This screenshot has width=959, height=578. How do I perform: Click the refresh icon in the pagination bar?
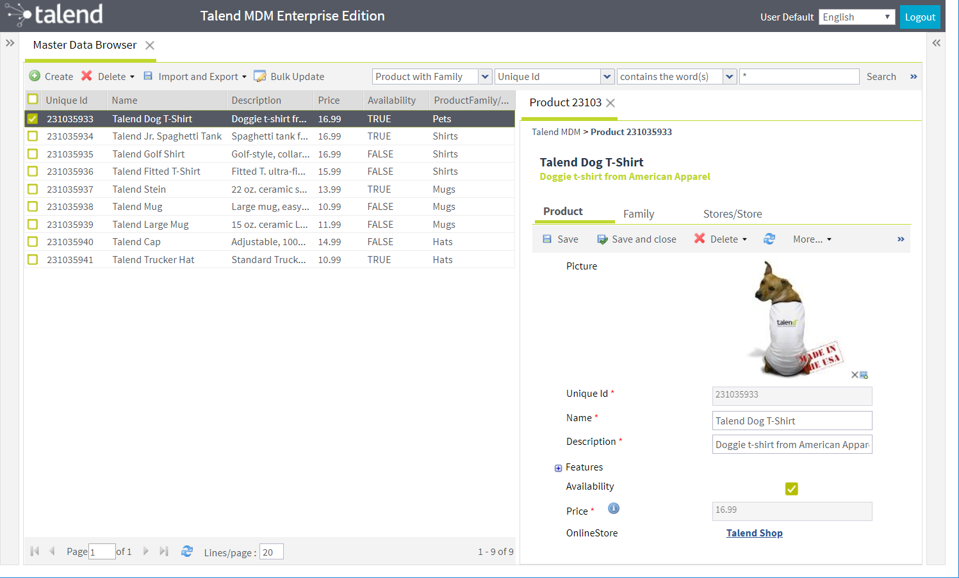(187, 551)
